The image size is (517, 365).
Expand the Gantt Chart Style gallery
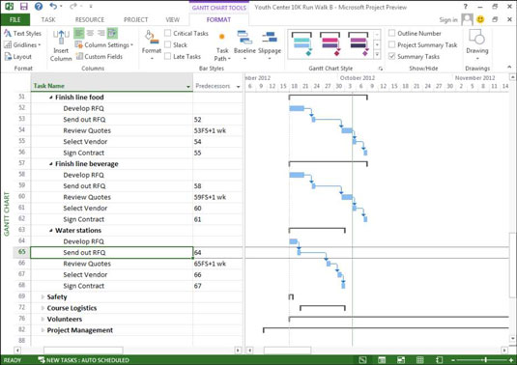point(377,55)
